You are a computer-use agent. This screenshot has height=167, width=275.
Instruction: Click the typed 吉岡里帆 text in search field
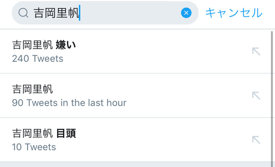[x=56, y=13]
